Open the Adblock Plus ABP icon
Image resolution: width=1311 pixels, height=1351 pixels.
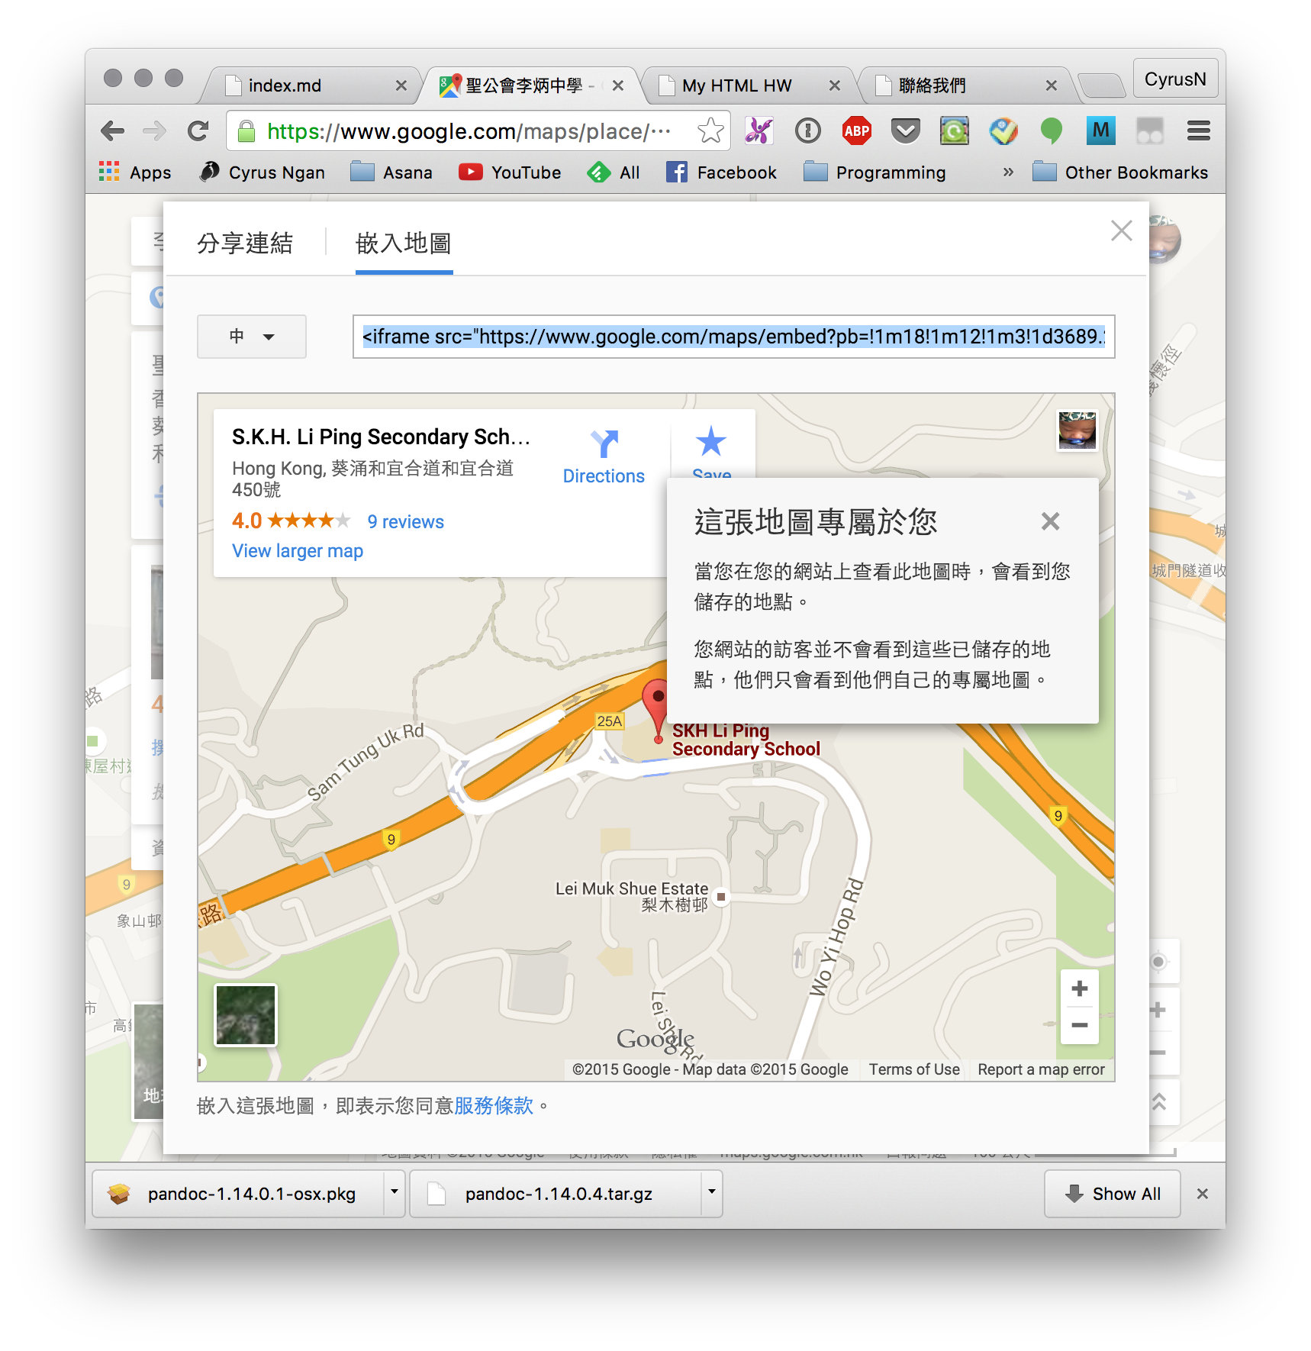click(856, 131)
